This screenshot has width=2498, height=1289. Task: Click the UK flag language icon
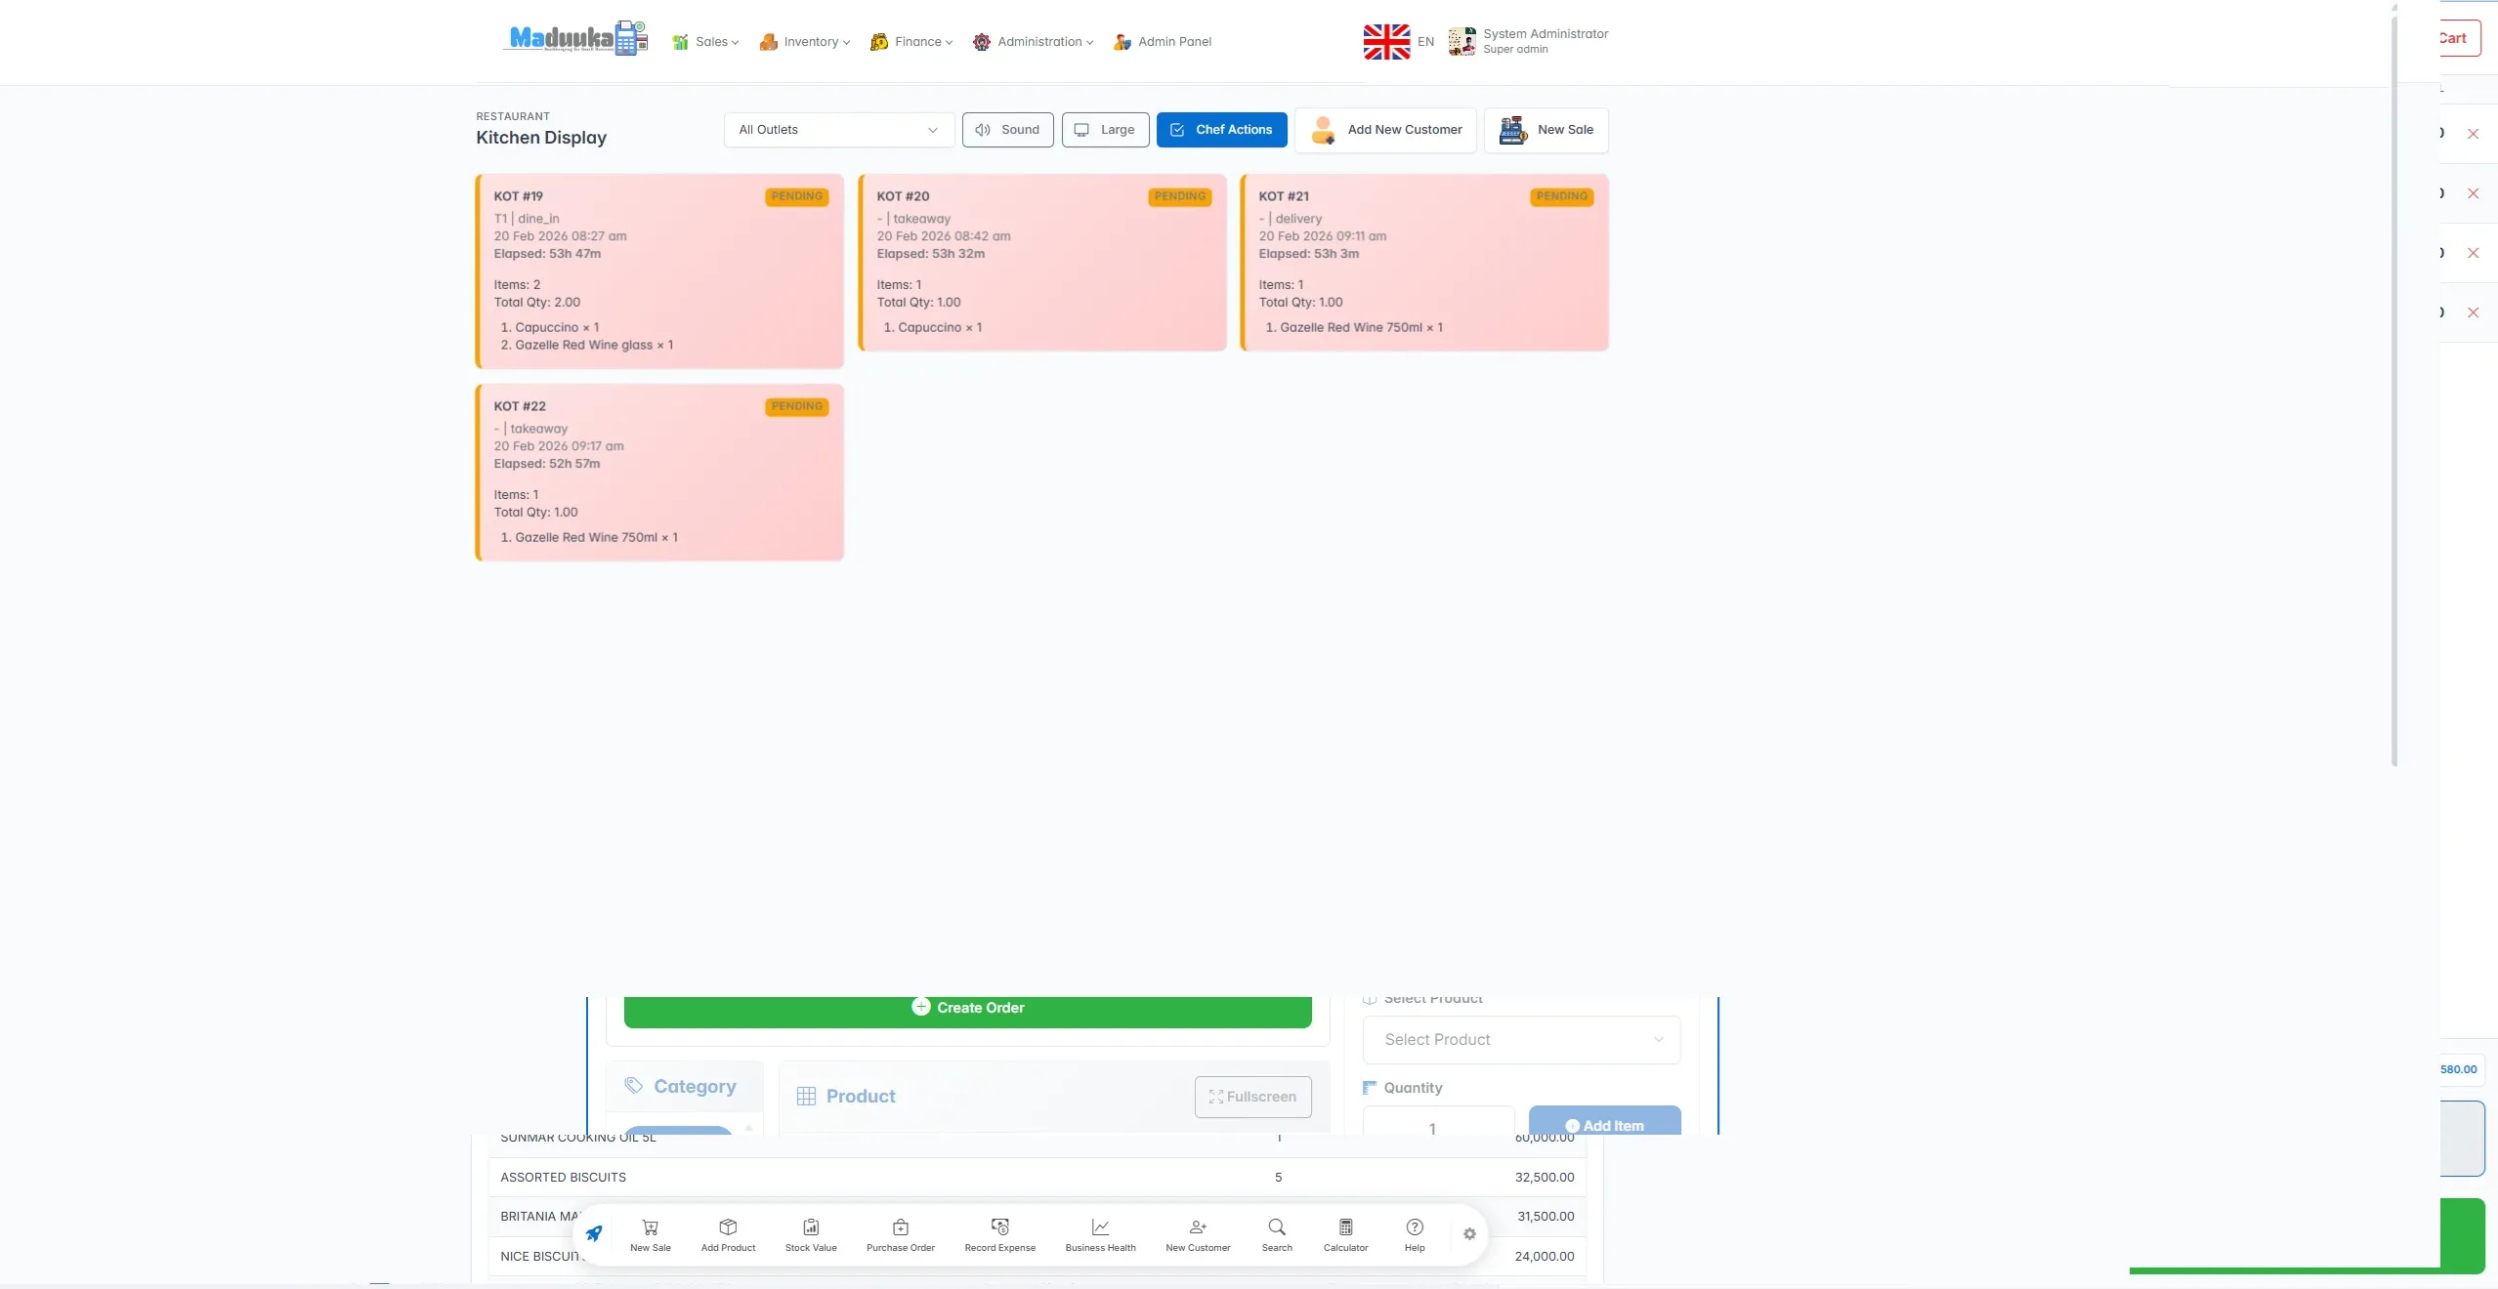tap(1386, 42)
